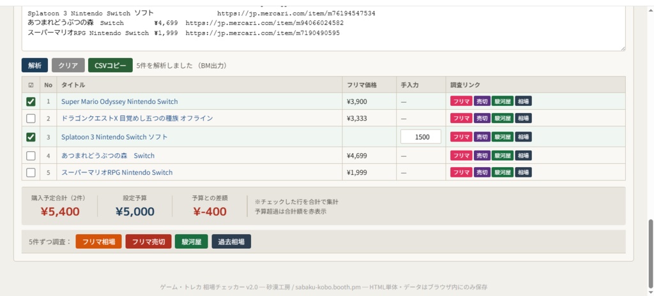654x296 pixels.
Task: Open the Super Mario Odyssey Nintendo Switch link
Action: click(x=119, y=101)
